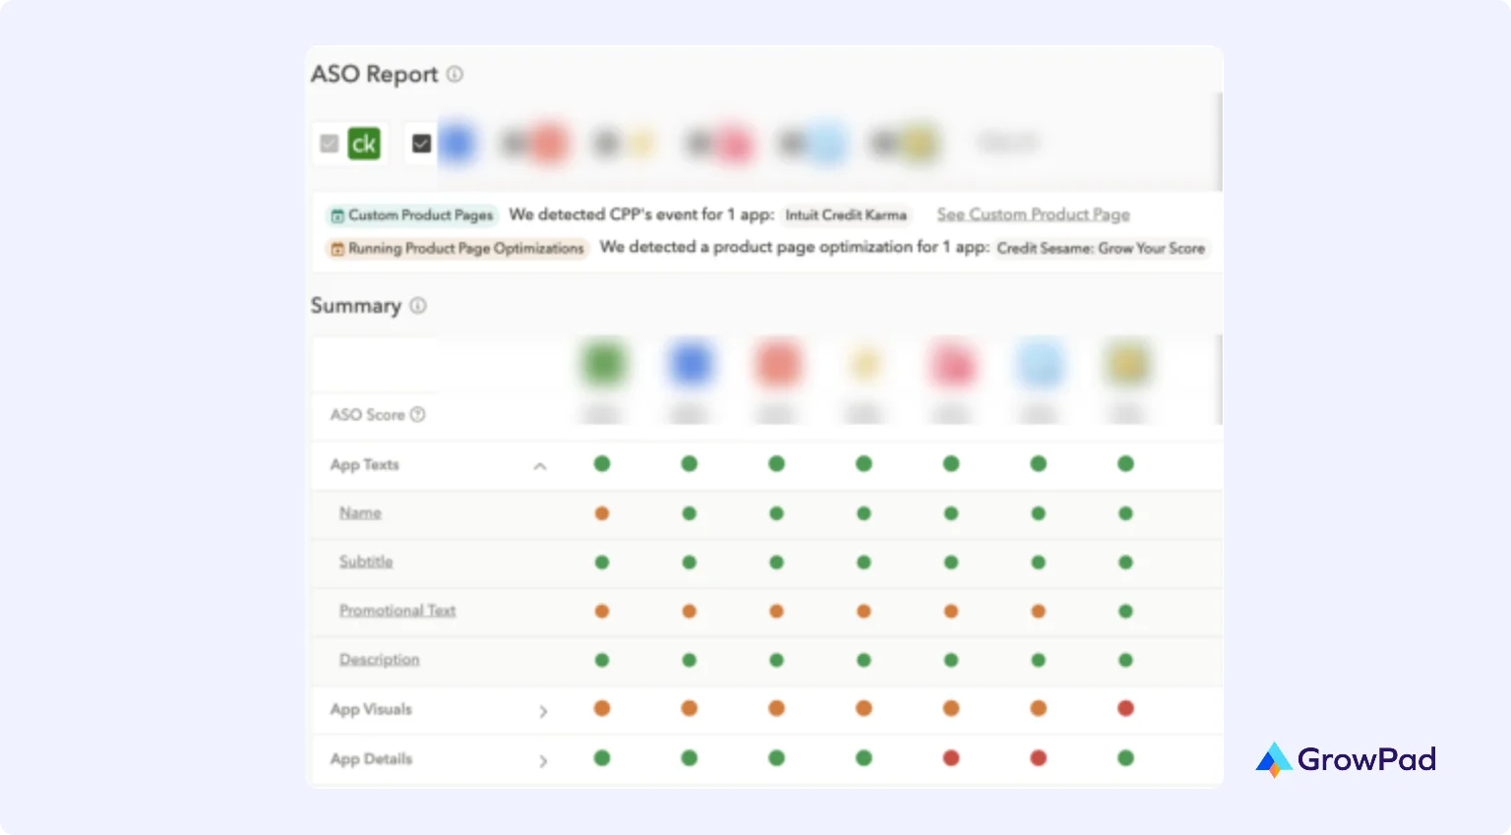
Task: Select the light blue app icon in Summary header
Action: point(1039,364)
